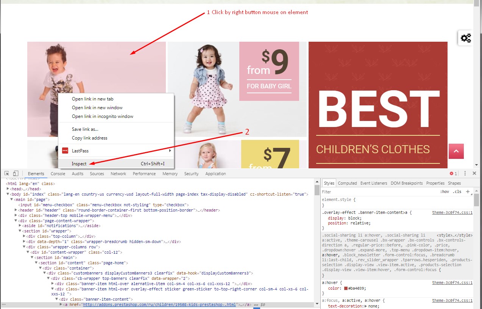The height and width of the screenshot is (309, 482).
Task: Click the red scroll-to-top arrow button
Action: pyautogui.click(x=456, y=151)
